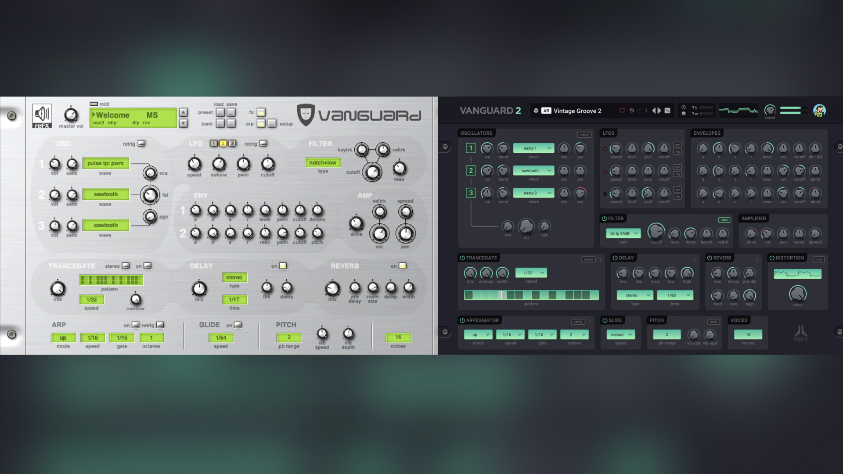This screenshot has height=474, width=843.
Task: Toggle fx button in classic Vanguard header
Action: [261, 112]
